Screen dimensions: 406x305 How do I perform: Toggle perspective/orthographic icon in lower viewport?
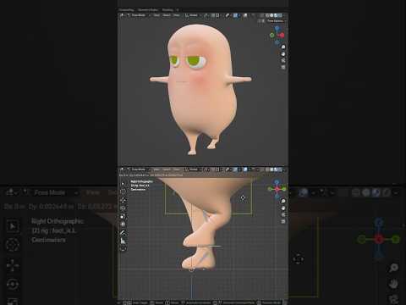(x=283, y=222)
